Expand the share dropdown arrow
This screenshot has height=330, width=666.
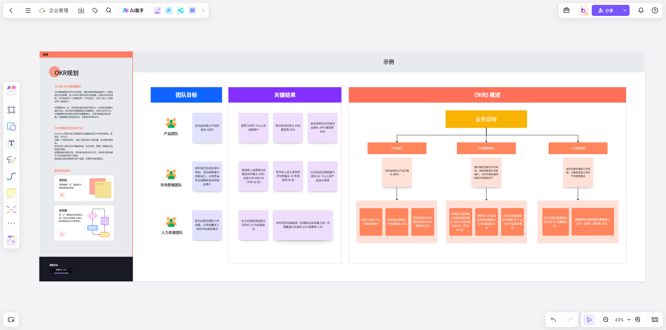pyautogui.click(x=625, y=10)
